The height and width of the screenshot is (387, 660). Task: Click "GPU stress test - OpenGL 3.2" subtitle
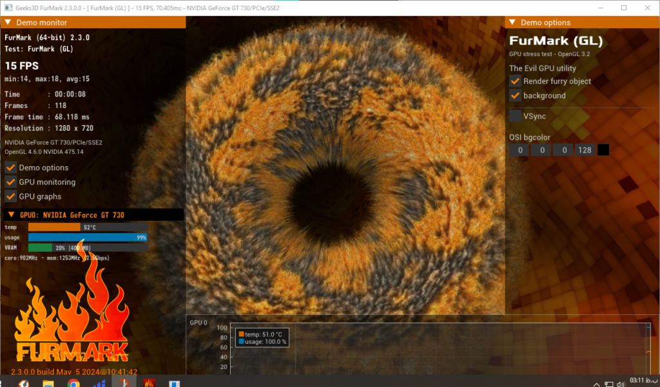pyautogui.click(x=549, y=54)
